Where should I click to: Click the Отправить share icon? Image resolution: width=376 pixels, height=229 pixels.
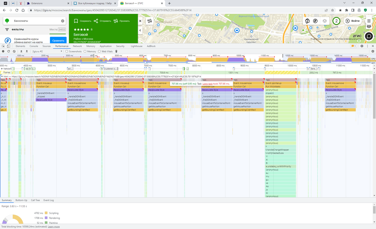[96, 21]
